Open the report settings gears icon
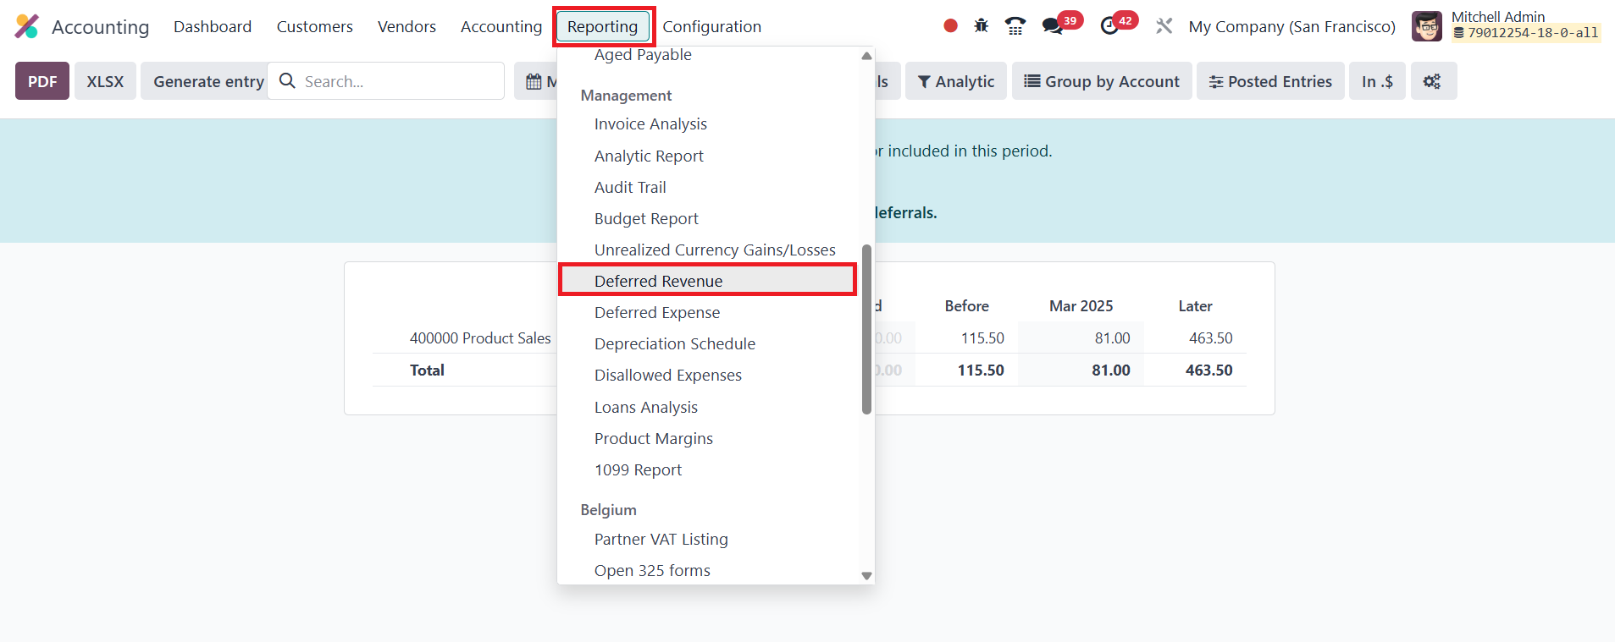1615x642 pixels. pyautogui.click(x=1433, y=81)
